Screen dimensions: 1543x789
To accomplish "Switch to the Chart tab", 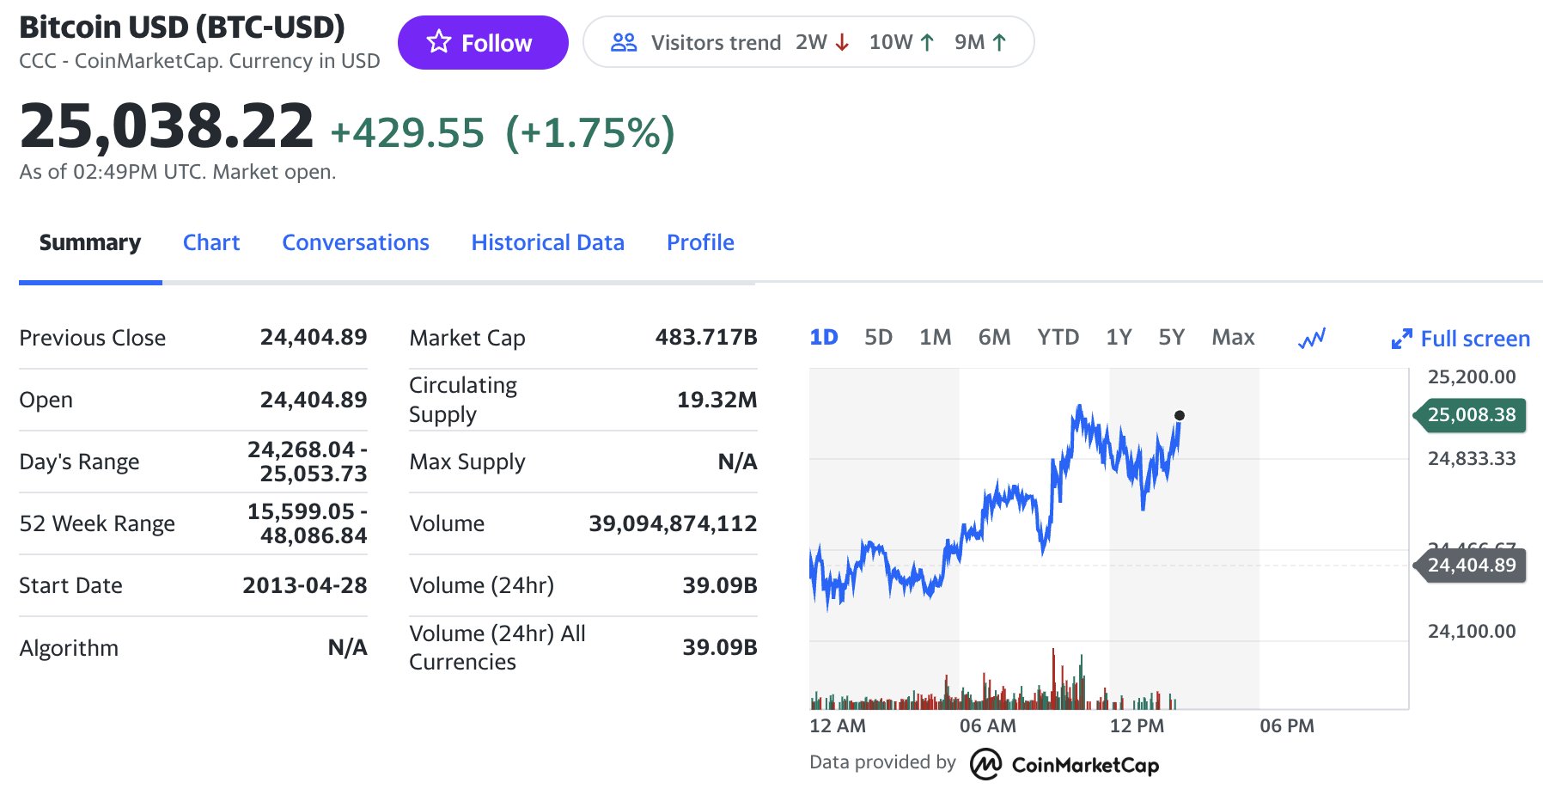I will [211, 242].
